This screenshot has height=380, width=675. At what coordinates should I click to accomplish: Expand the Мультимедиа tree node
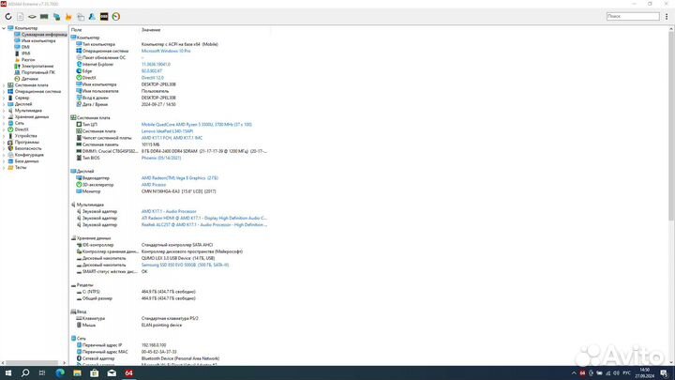pos(4,111)
